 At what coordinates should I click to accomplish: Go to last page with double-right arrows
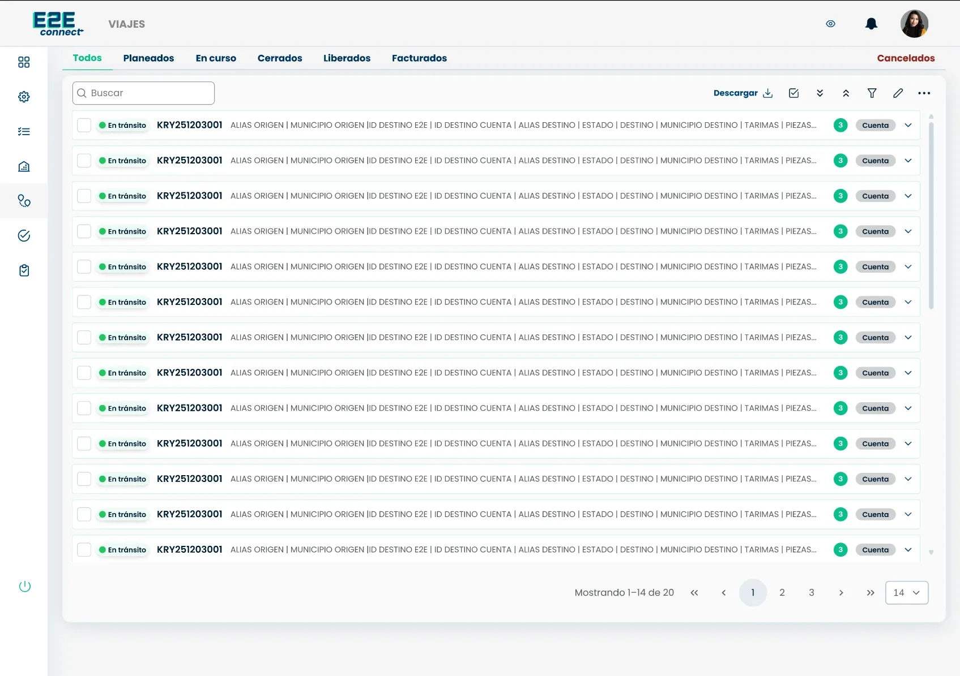tap(871, 593)
